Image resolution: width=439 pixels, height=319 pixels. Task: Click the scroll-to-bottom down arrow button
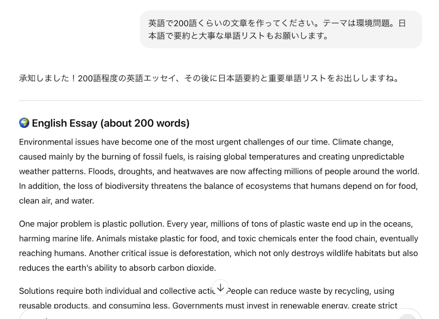220,288
